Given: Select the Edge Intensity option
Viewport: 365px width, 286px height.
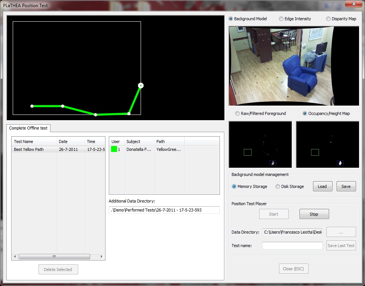Looking at the screenshot, I should 281,19.
